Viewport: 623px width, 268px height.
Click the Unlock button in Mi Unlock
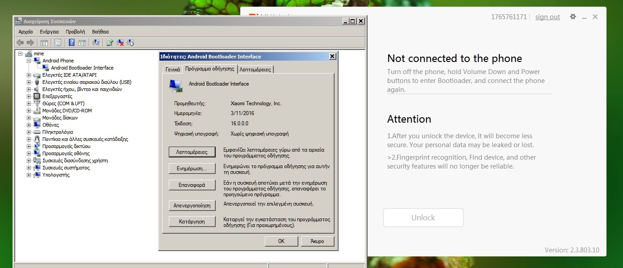click(423, 218)
